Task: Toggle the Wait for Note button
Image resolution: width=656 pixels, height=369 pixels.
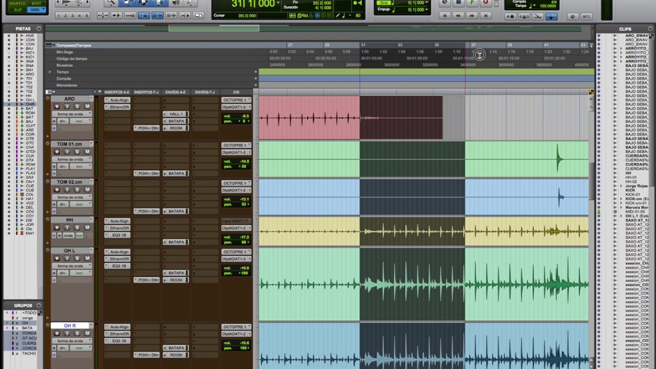Action: pyautogui.click(x=510, y=16)
